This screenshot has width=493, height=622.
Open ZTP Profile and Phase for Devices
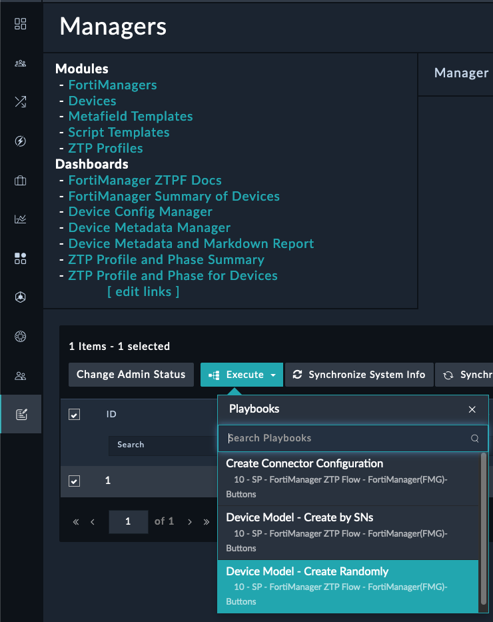173,276
